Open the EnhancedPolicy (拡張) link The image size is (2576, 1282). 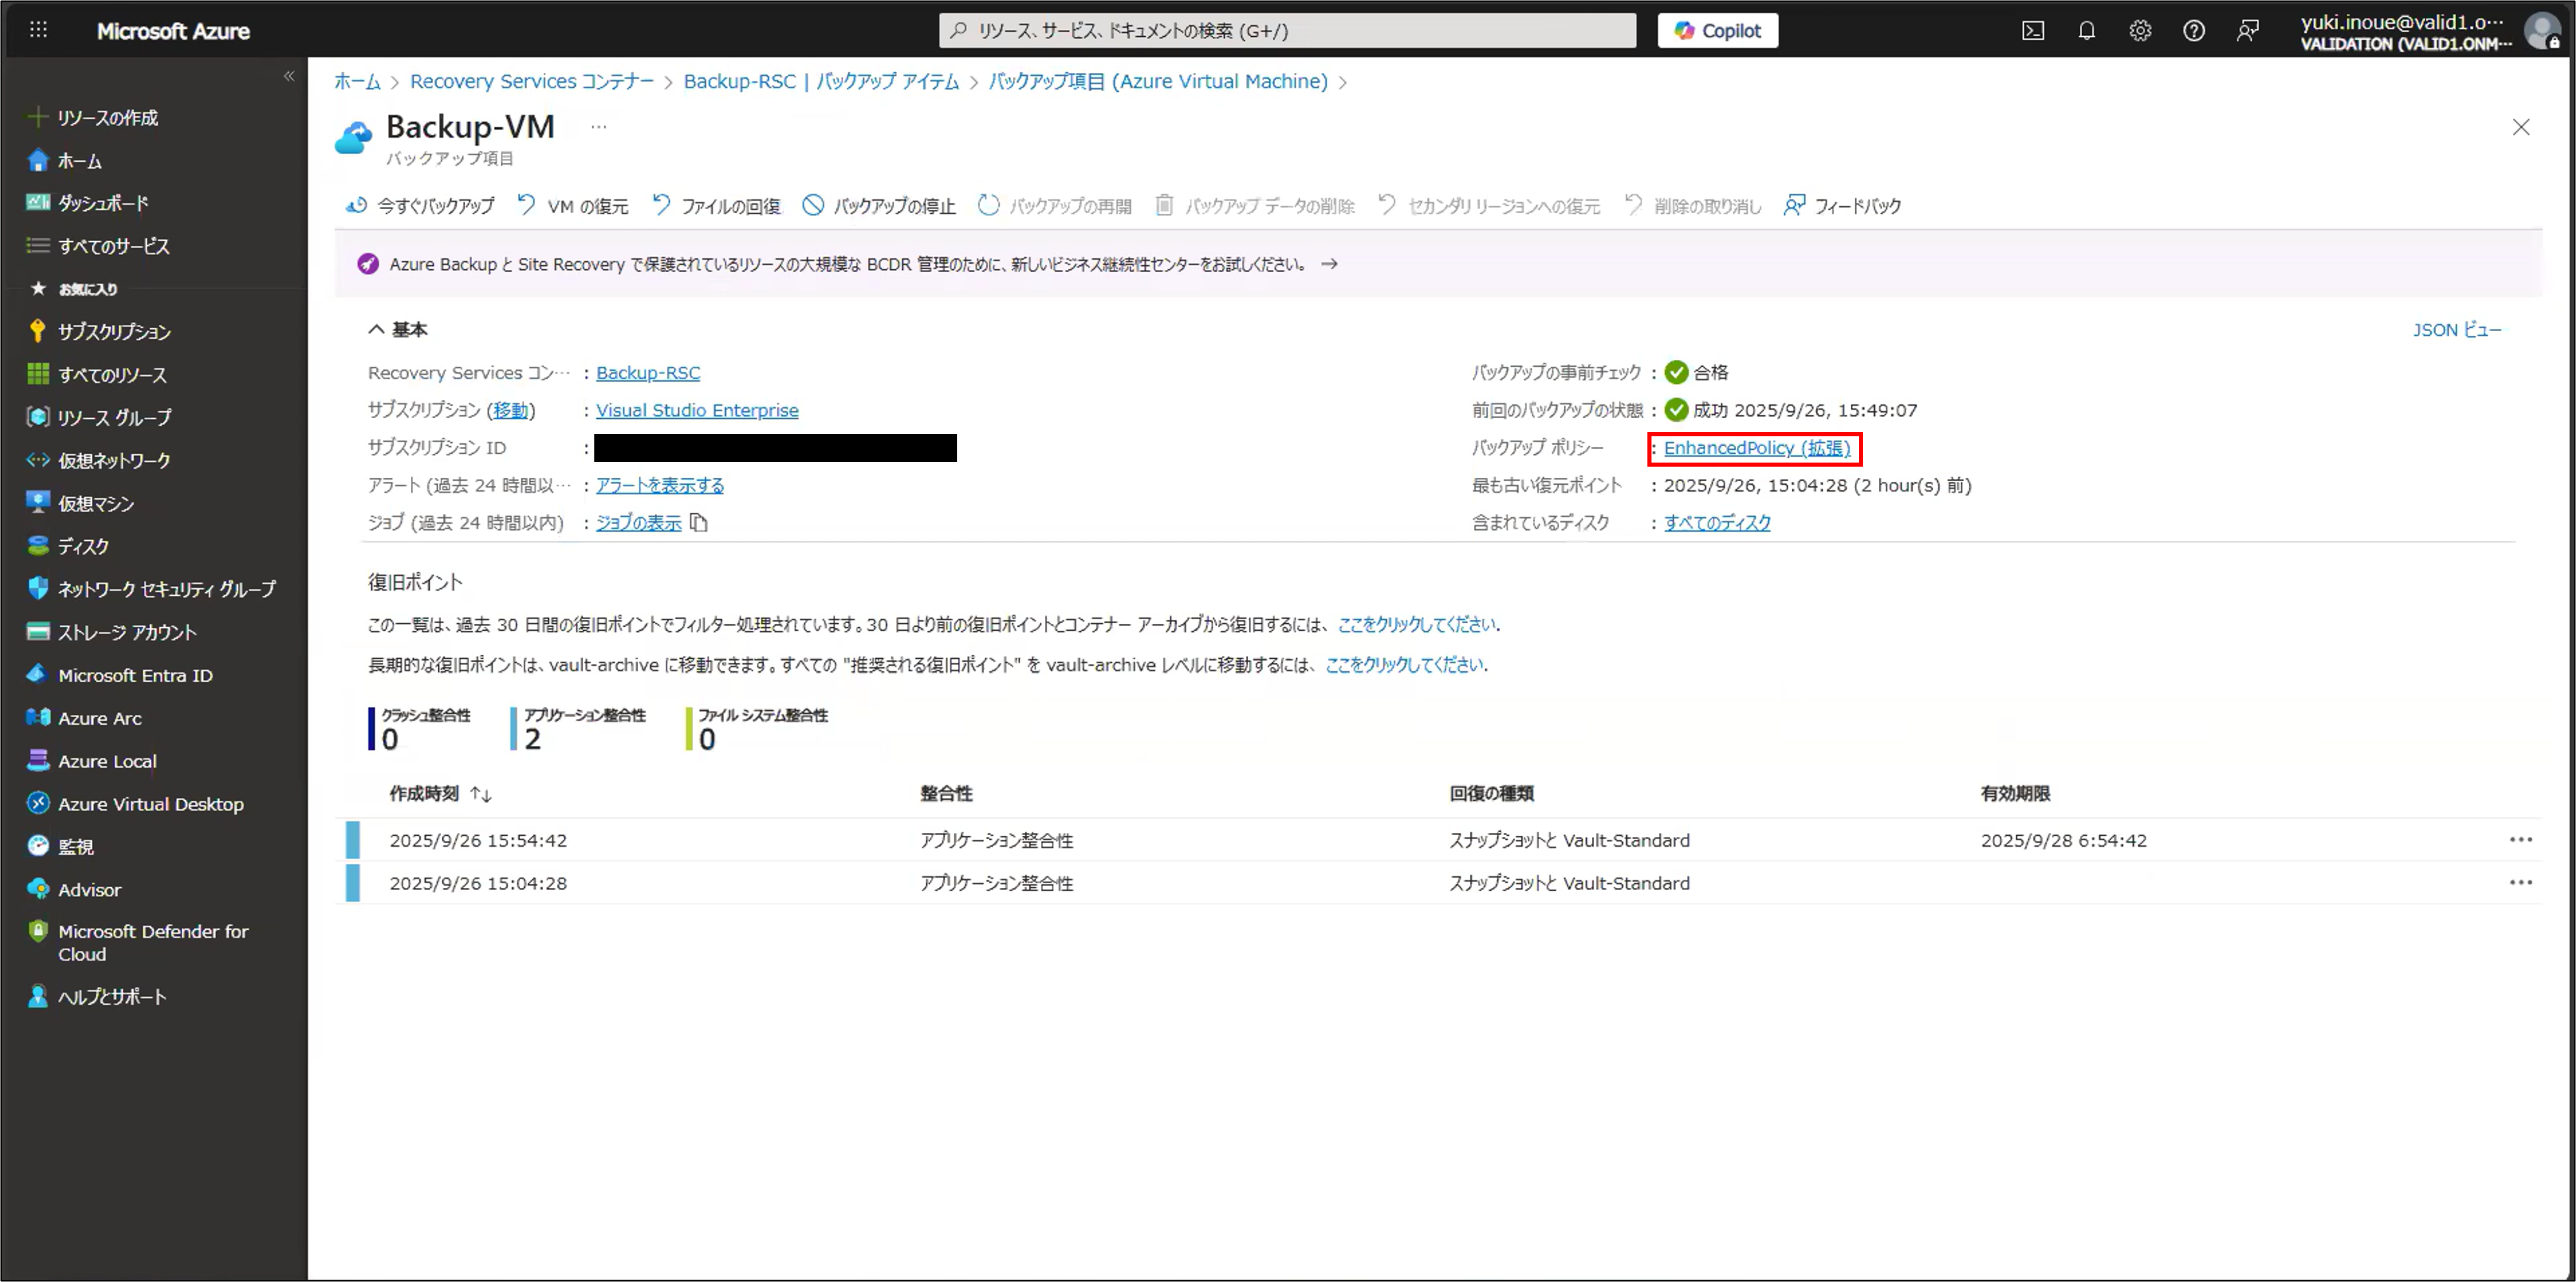(1756, 447)
